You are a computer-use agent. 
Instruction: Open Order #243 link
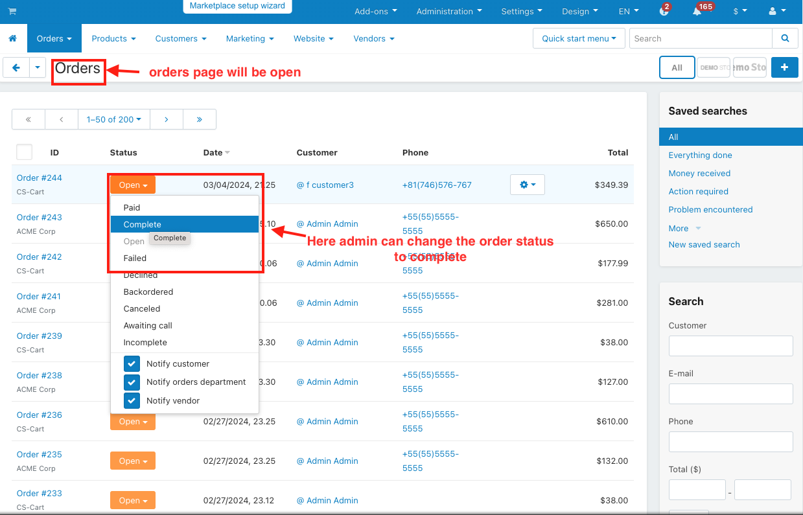(40, 217)
